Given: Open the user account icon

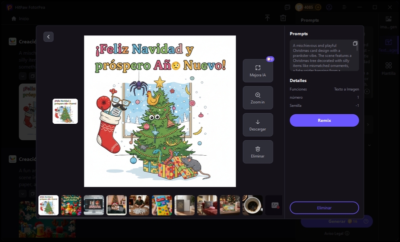Looking at the screenshot, I should tap(329, 7).
